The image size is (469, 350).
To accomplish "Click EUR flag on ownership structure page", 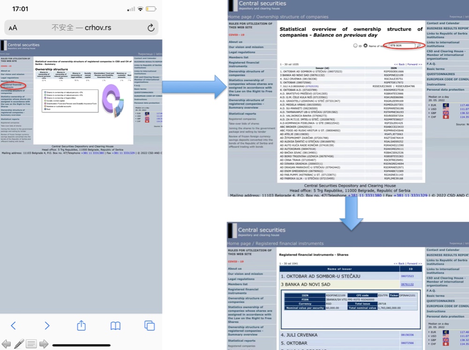I will pyautogui.click(x=446, y=105).
